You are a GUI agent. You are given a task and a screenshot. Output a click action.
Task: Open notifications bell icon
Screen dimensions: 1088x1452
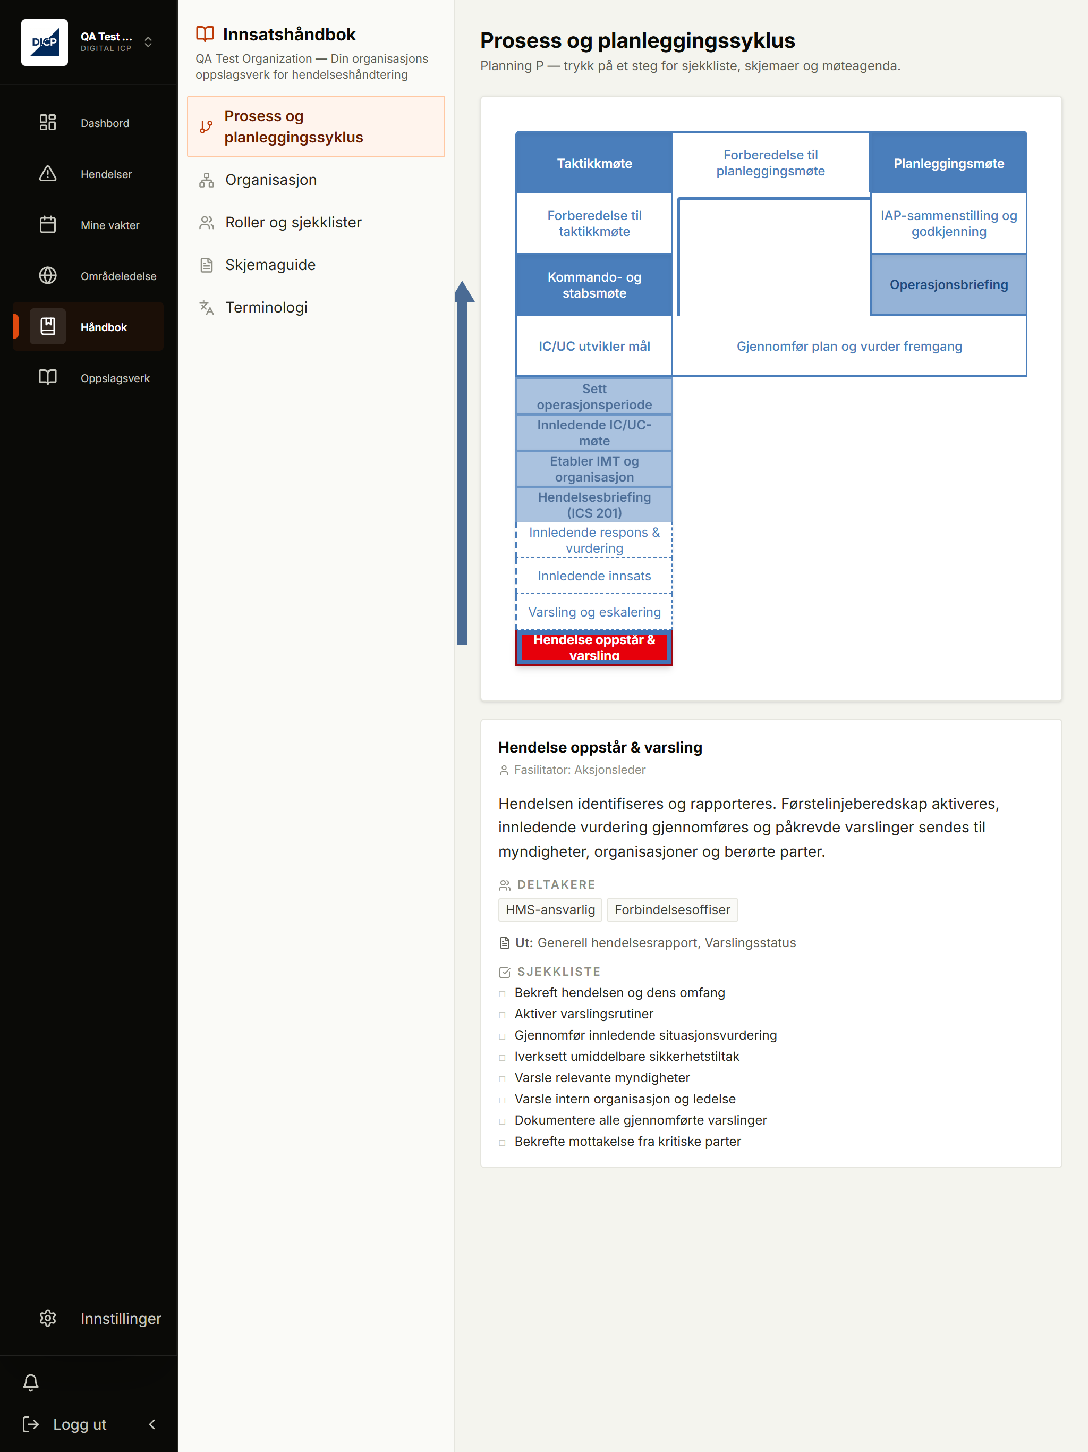[x=31, y=1382]
